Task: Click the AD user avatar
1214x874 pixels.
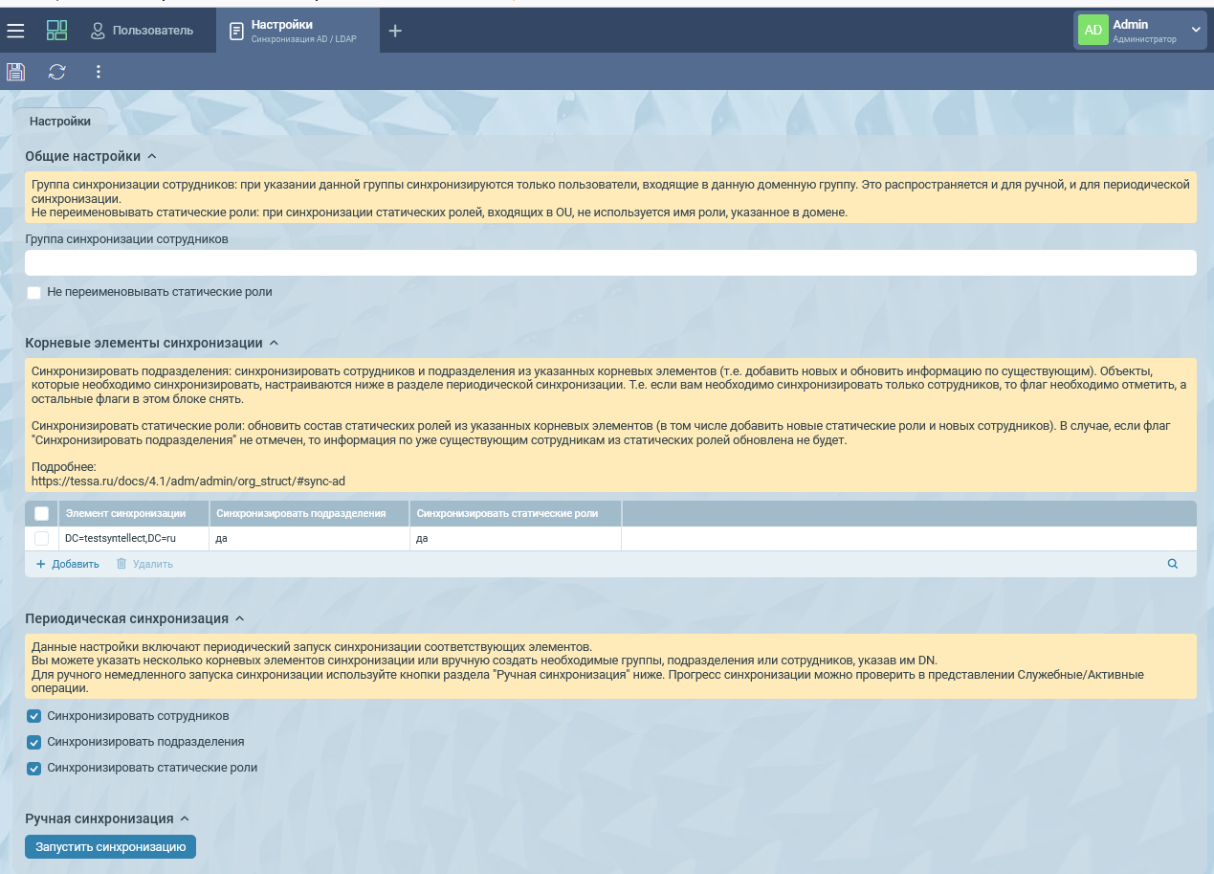Action: point(1093,31)
